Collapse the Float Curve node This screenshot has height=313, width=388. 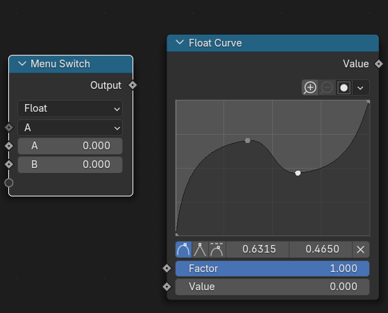180,42
